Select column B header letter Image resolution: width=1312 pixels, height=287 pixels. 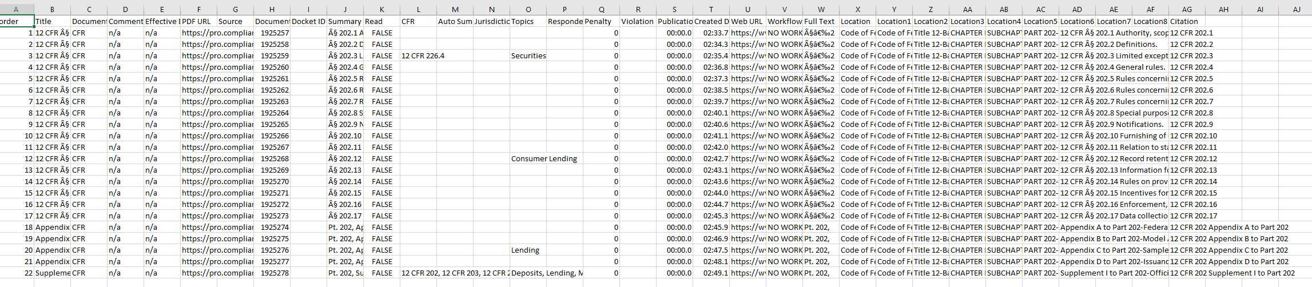coord(52,10)
